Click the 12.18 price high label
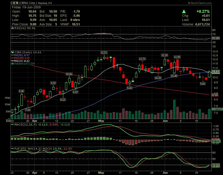 pyautogui.click(x=164, y=55)
